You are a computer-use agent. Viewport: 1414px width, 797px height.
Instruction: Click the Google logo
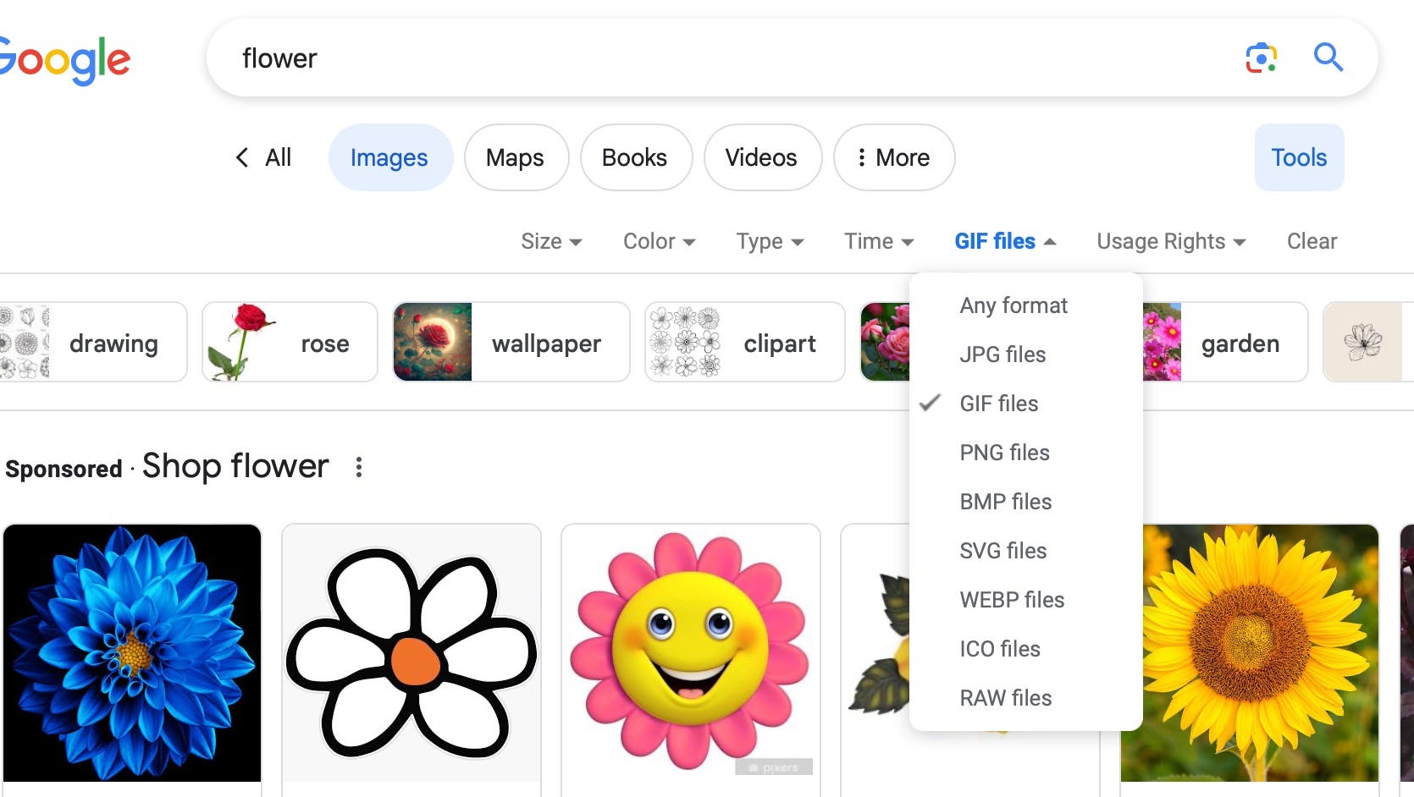(x=64, y=58)
